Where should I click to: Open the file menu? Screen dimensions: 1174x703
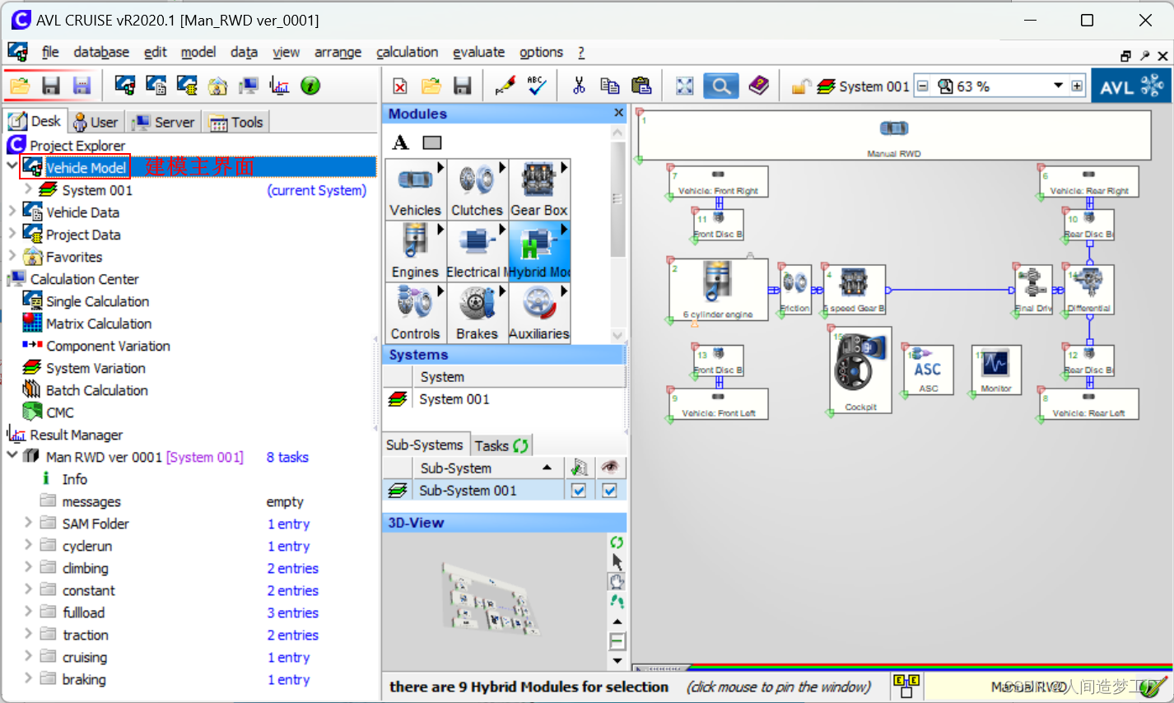50,52
